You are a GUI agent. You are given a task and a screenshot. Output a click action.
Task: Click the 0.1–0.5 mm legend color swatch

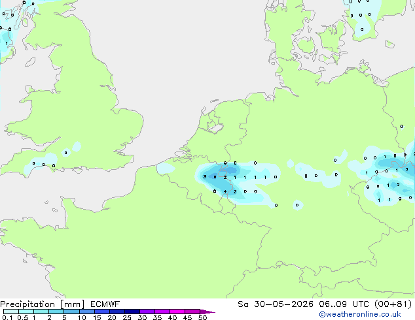11,312
